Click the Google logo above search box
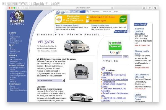The width and height of the screenshot is (166, 110). (115, 52)
